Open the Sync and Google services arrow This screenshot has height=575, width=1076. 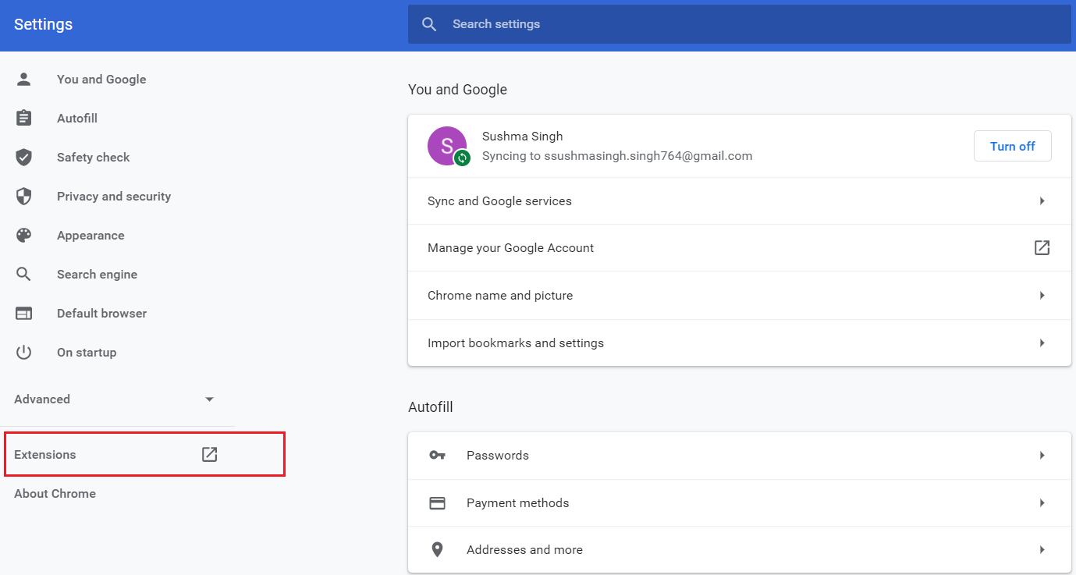[x=1042, y=201]
